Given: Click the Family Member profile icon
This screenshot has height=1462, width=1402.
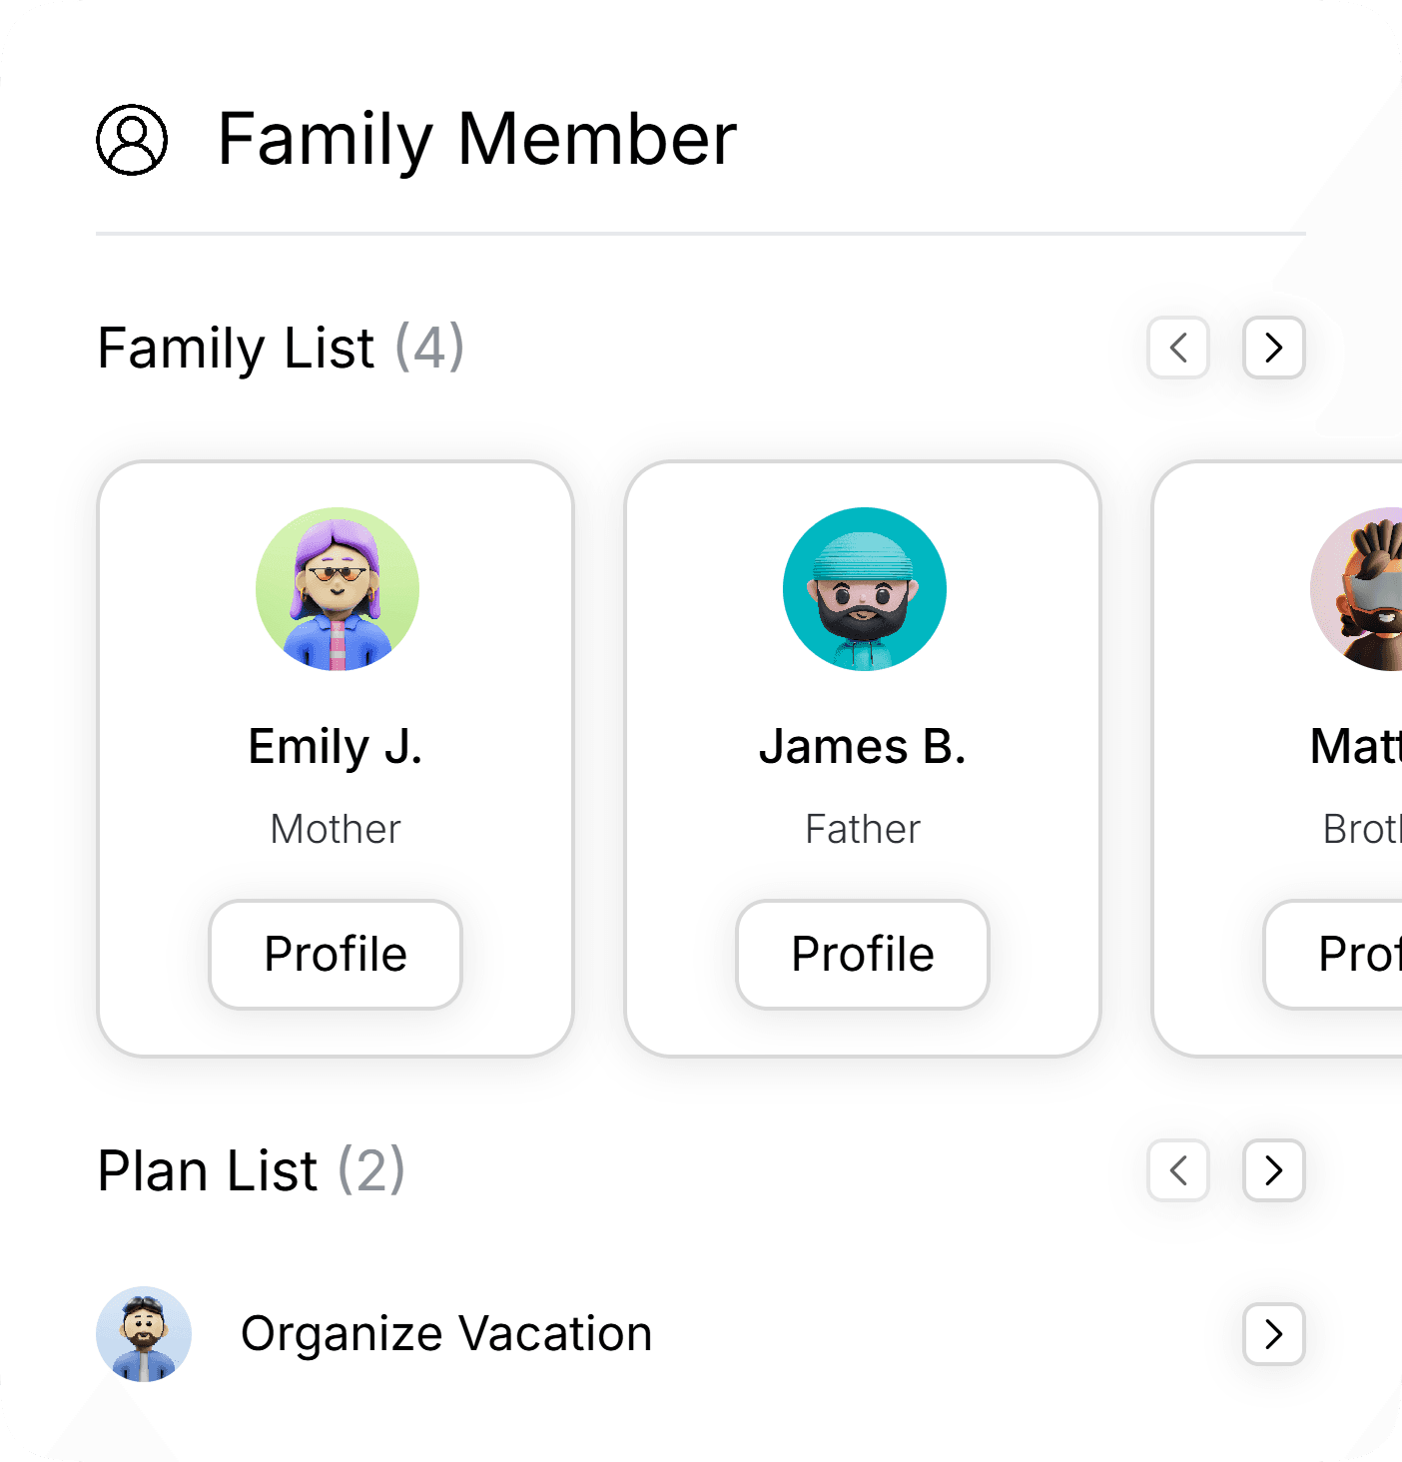Looking at the screenshot, I should coord(131,141).
